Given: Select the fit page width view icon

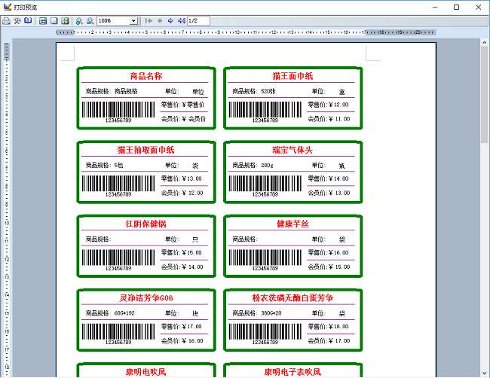Looking at the screenshot, I should pos(43,21).
